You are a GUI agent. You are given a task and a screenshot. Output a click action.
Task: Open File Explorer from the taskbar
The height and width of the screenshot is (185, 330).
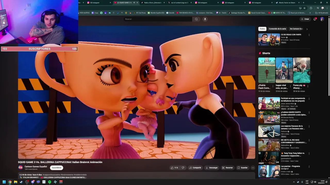15,182
